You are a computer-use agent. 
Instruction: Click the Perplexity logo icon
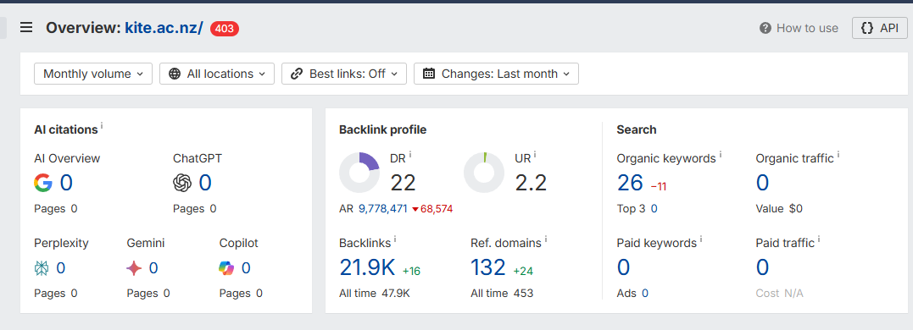(42, 268)
